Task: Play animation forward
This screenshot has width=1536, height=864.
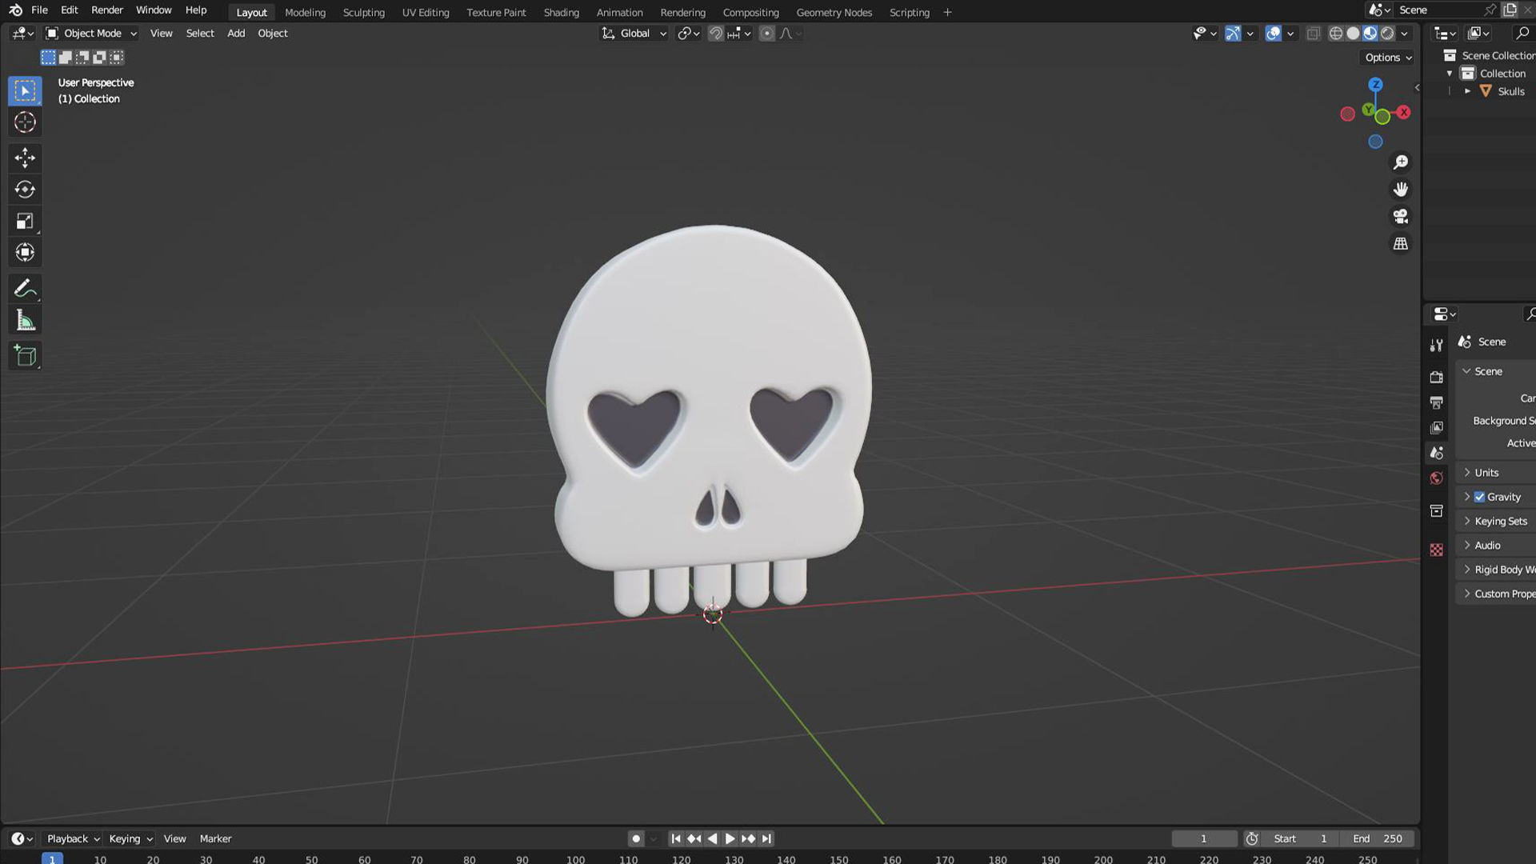Action: coord(730,838)
